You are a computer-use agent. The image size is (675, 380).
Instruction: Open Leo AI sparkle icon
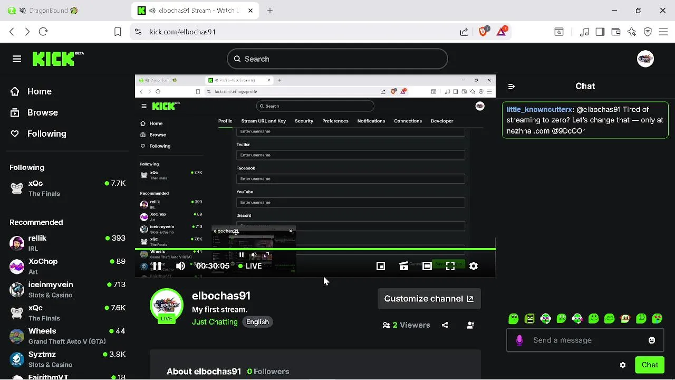[x=632, y=32]
